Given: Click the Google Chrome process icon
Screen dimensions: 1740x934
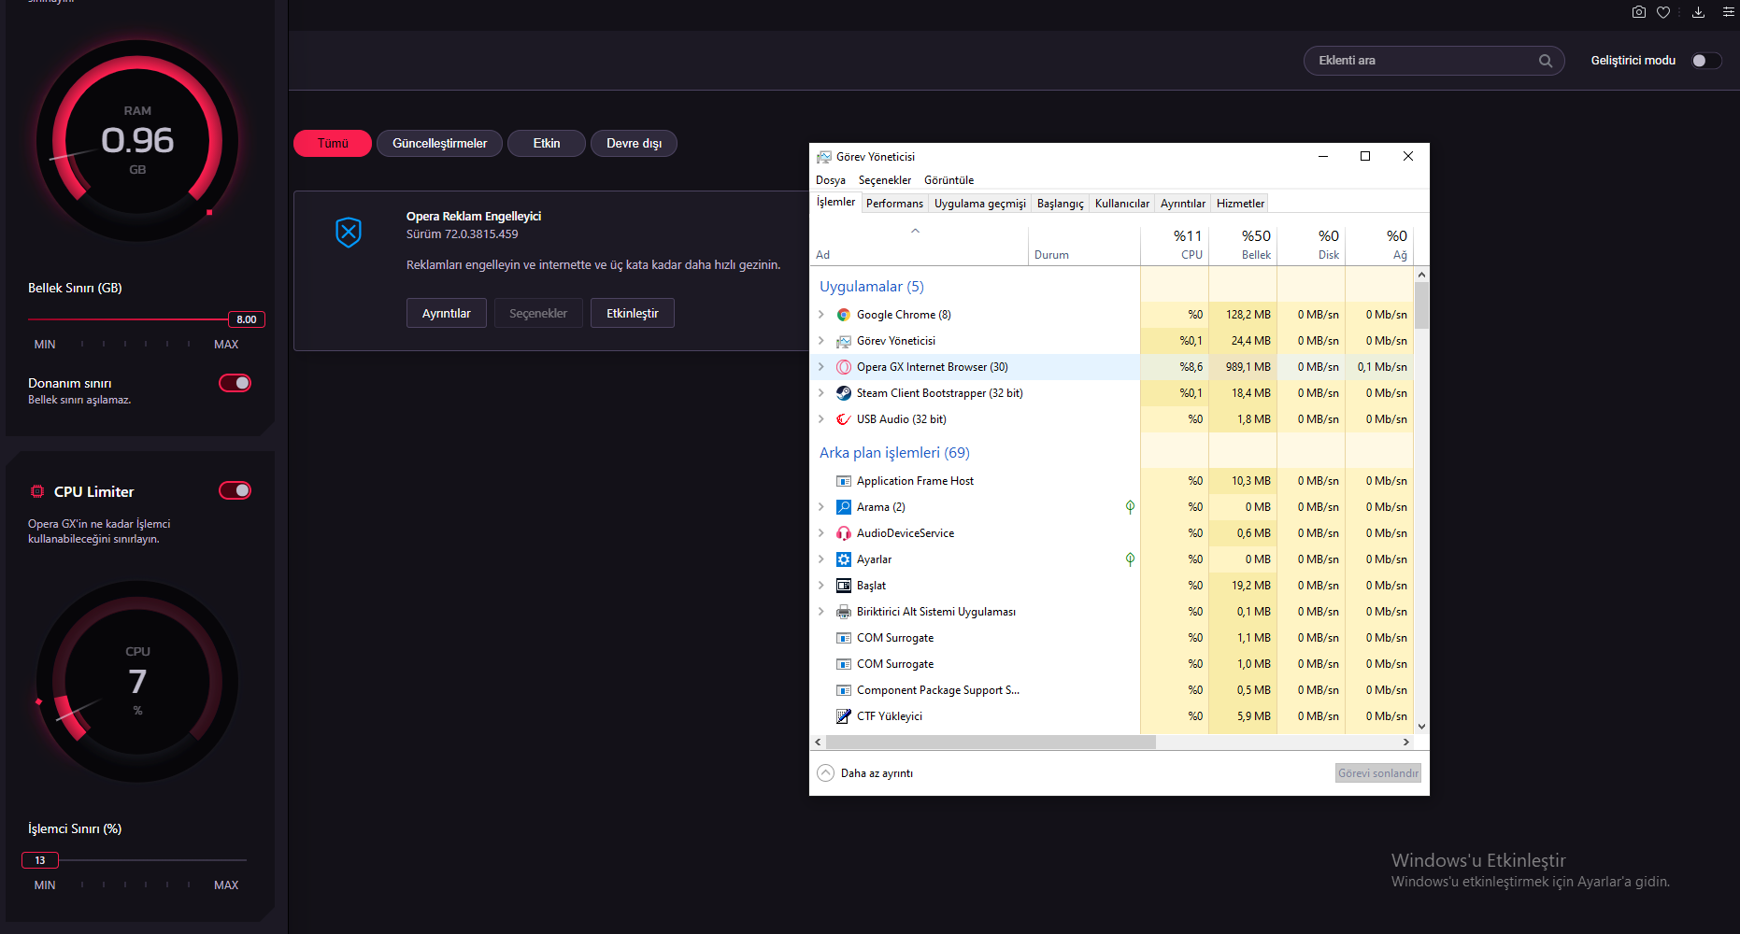Looking at the screenshot, I should (x=844, y=315).
